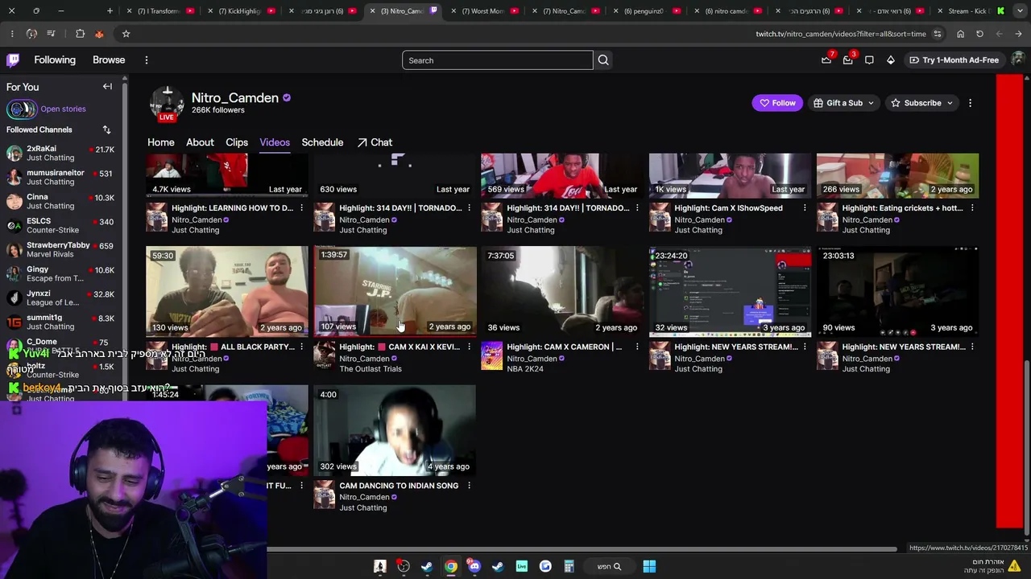Viewport: 1031px width, 579px height.
Task: Click Try 1-Month Ad-Free
Action: click(954, 60)
